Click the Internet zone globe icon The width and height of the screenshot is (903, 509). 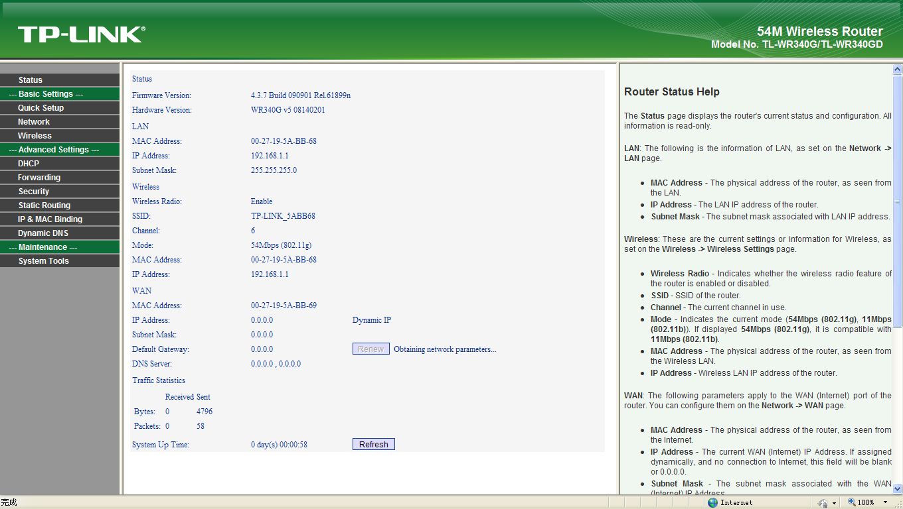pos(712,502)
